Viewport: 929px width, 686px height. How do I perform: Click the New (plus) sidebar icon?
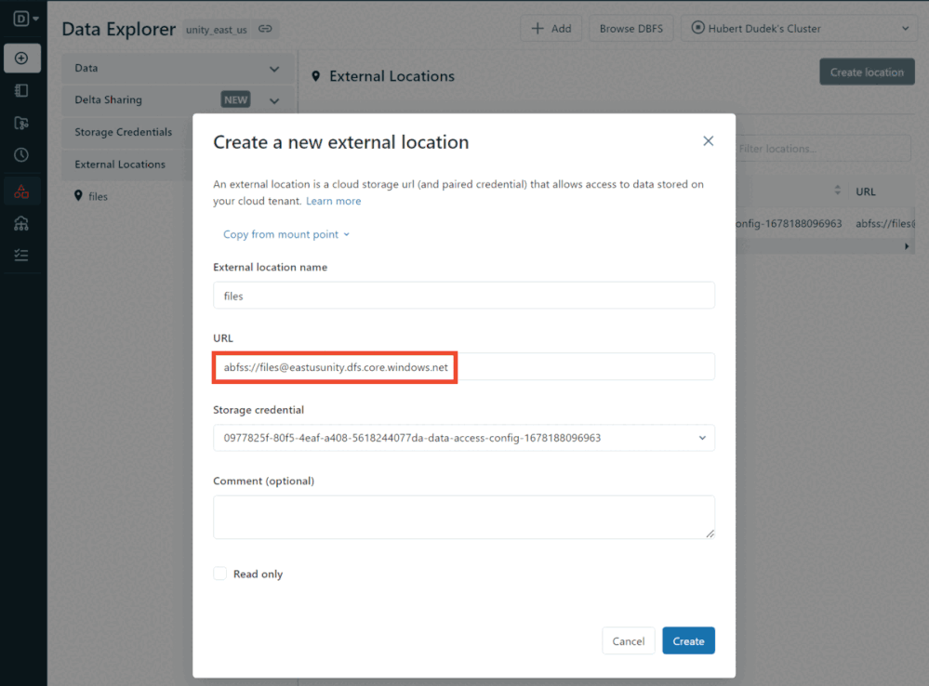(x=21, y=59)
